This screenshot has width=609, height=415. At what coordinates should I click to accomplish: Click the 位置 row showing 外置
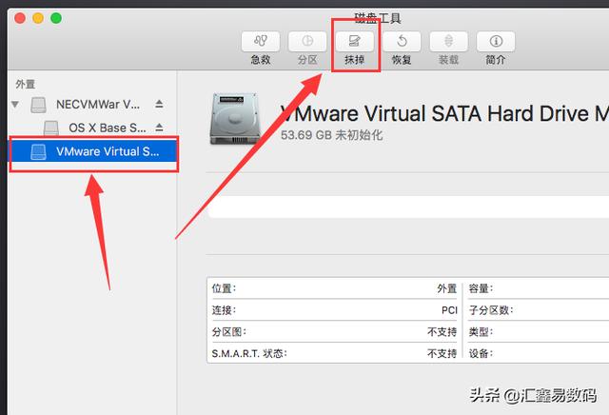click(x=334, y=288)
